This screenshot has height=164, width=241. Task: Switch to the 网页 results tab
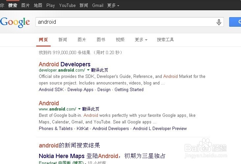pyautogui.click(x=43, y=40)
